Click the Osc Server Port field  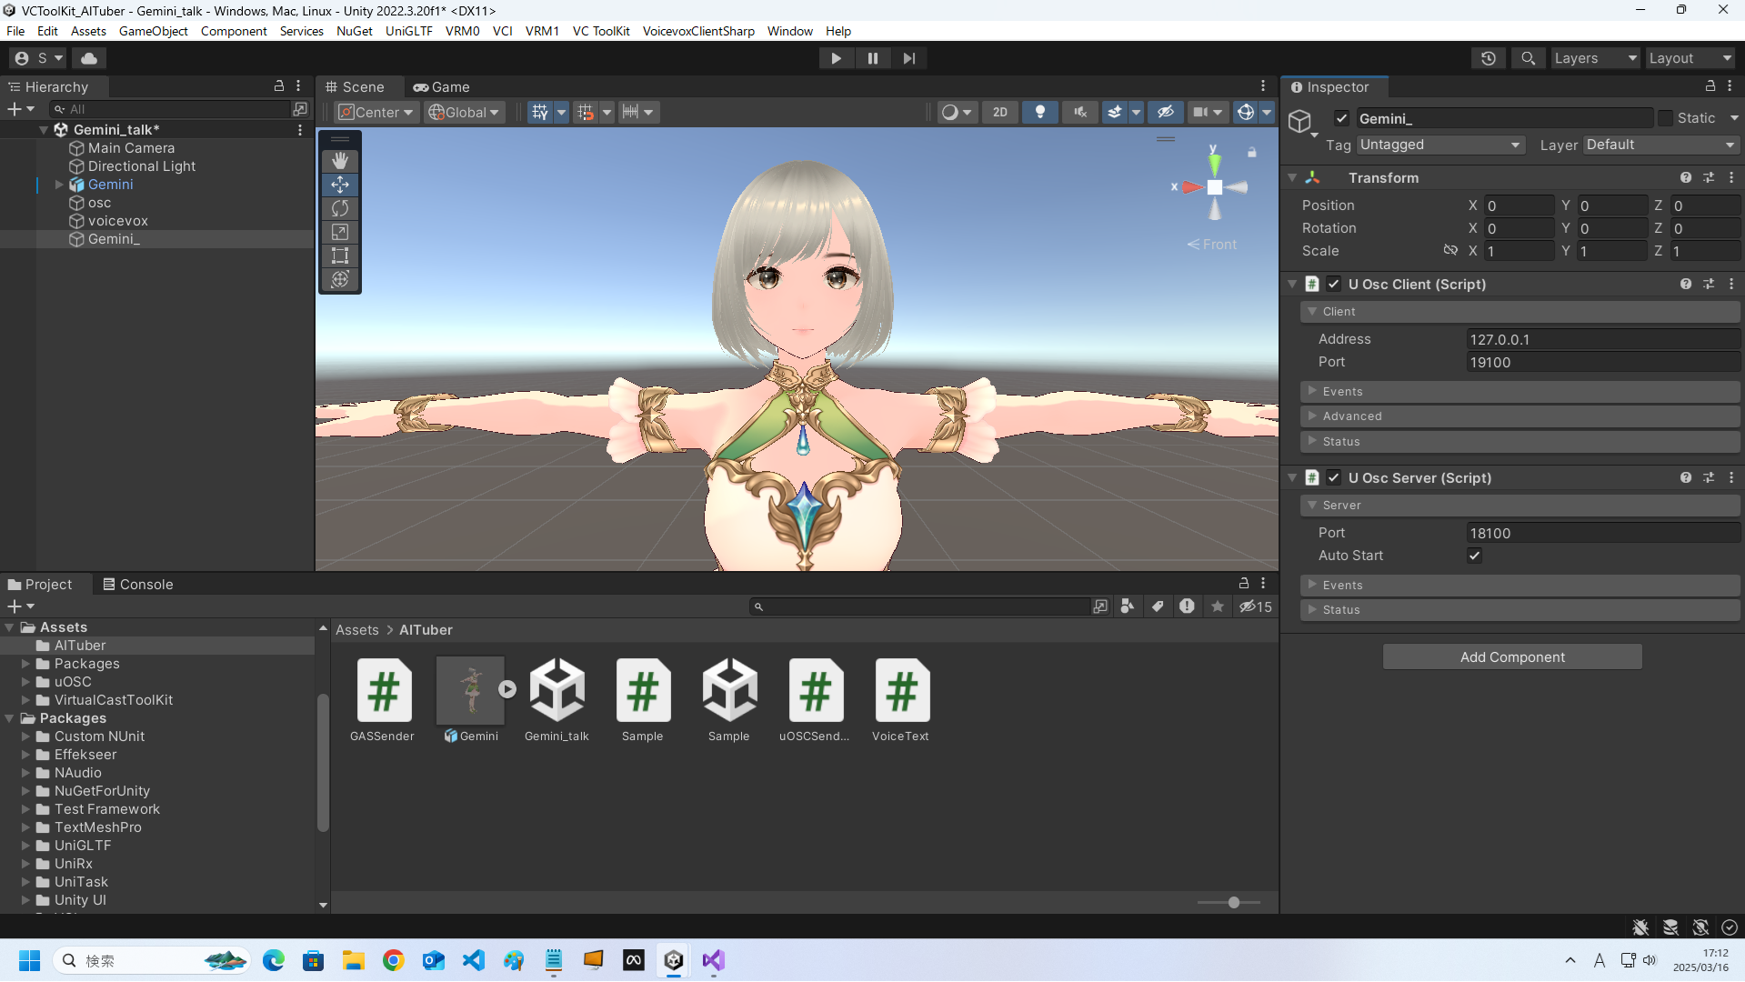[1603, 533]
